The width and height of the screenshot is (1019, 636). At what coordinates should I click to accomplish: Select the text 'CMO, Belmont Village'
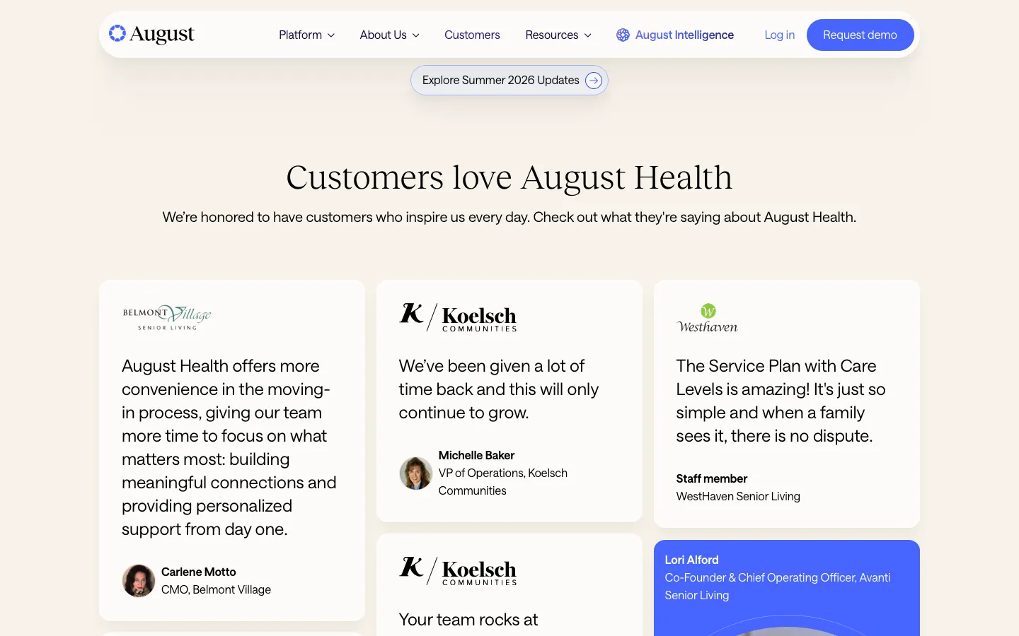[216, 589]
